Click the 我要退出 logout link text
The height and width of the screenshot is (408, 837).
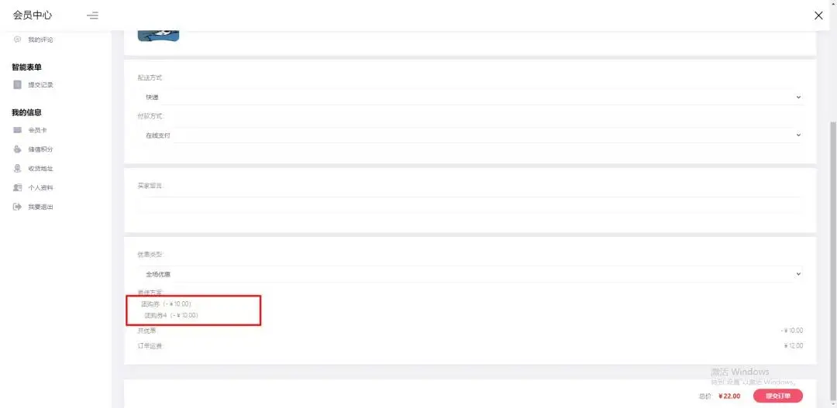coord(40,207)
